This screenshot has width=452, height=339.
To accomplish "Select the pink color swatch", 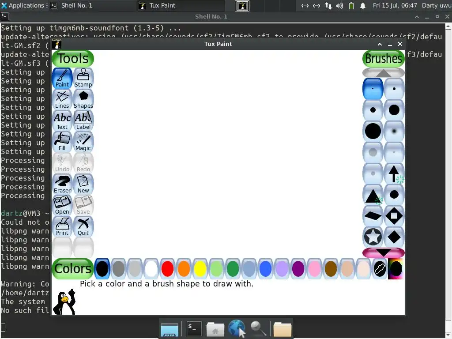I will coord(314,269).
